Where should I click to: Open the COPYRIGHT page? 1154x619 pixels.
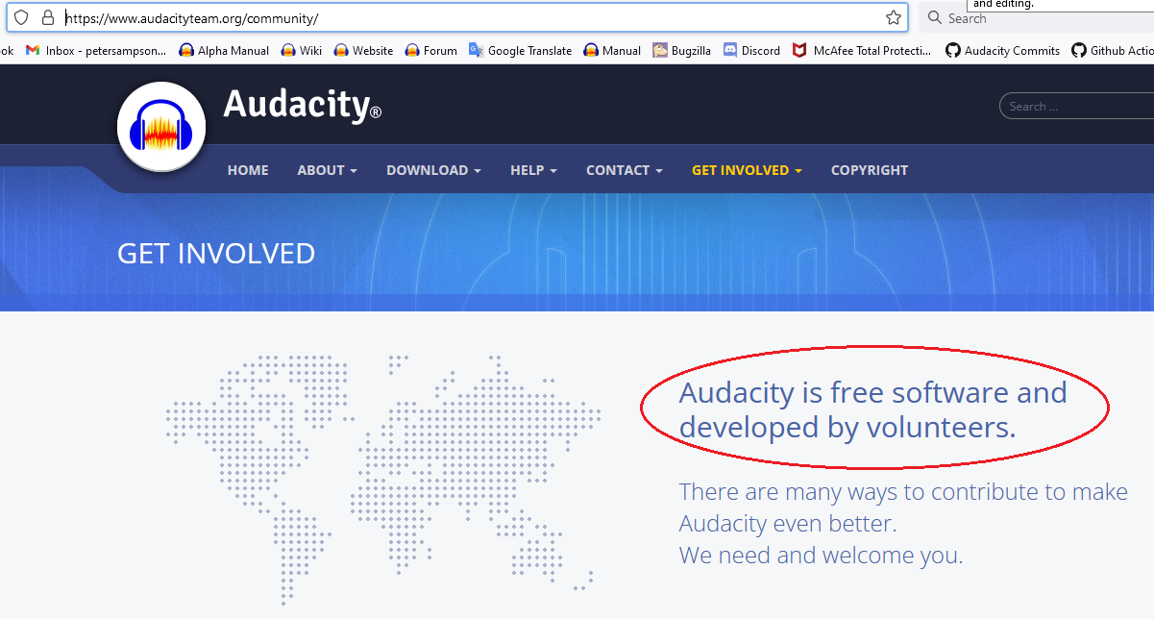pos(870,170)
